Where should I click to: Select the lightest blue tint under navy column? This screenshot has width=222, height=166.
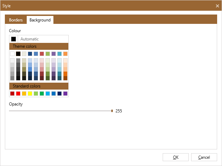point(30,61)
